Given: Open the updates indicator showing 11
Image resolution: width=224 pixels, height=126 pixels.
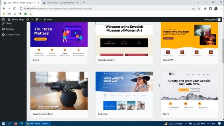Looking at the screenshot, I should coord(29,20).
